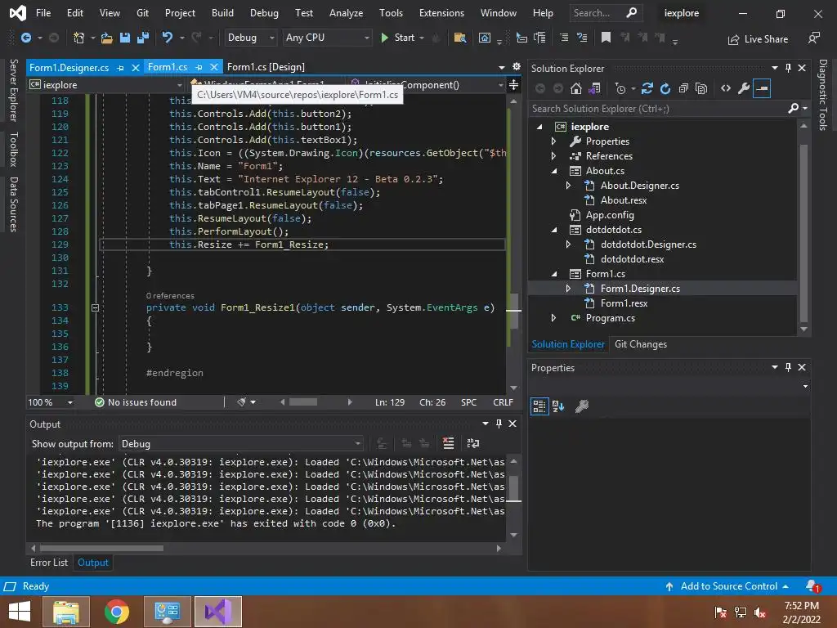Clear all output with the Clear All icon
This screenshot has width=837, height=628.
[x=448, y=443]
